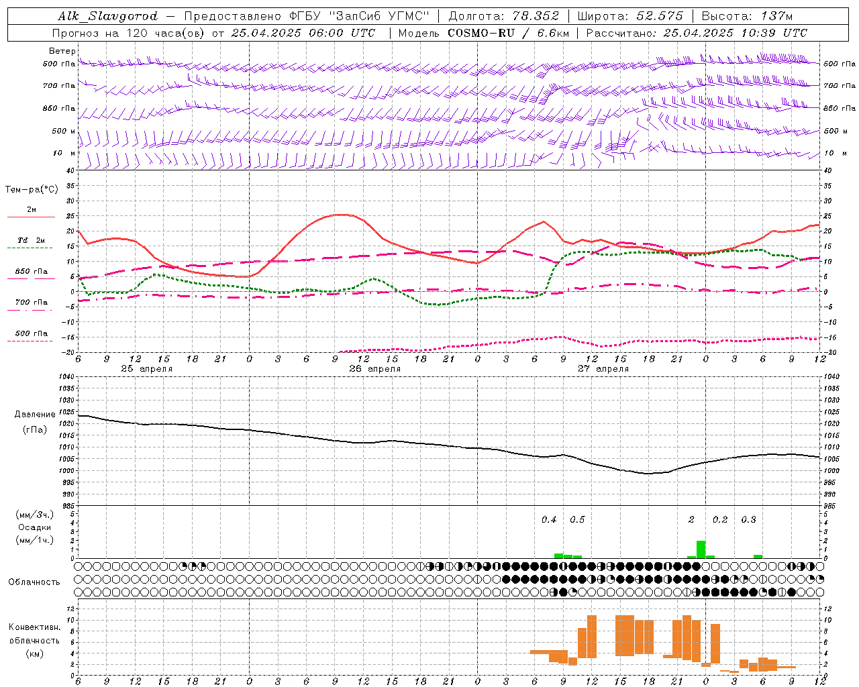Click the 'Облачность' cloud cover label
This screenshot has width=859, height=687.
[x=34, y=582]
